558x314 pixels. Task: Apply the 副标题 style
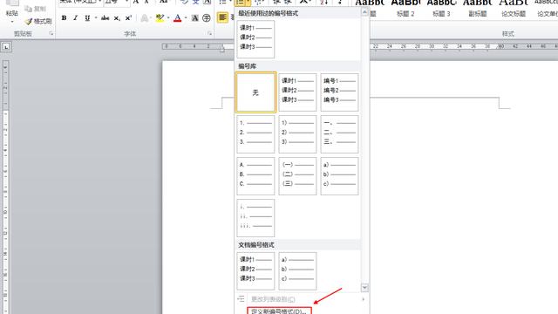(478, 9)
